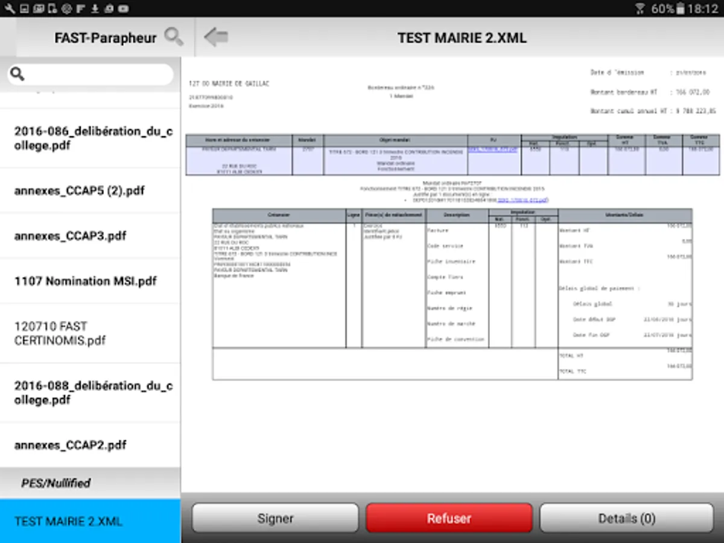Tap the download arrow status icon
The width and height of the screenshot is (724, 543).
[95, 8]
